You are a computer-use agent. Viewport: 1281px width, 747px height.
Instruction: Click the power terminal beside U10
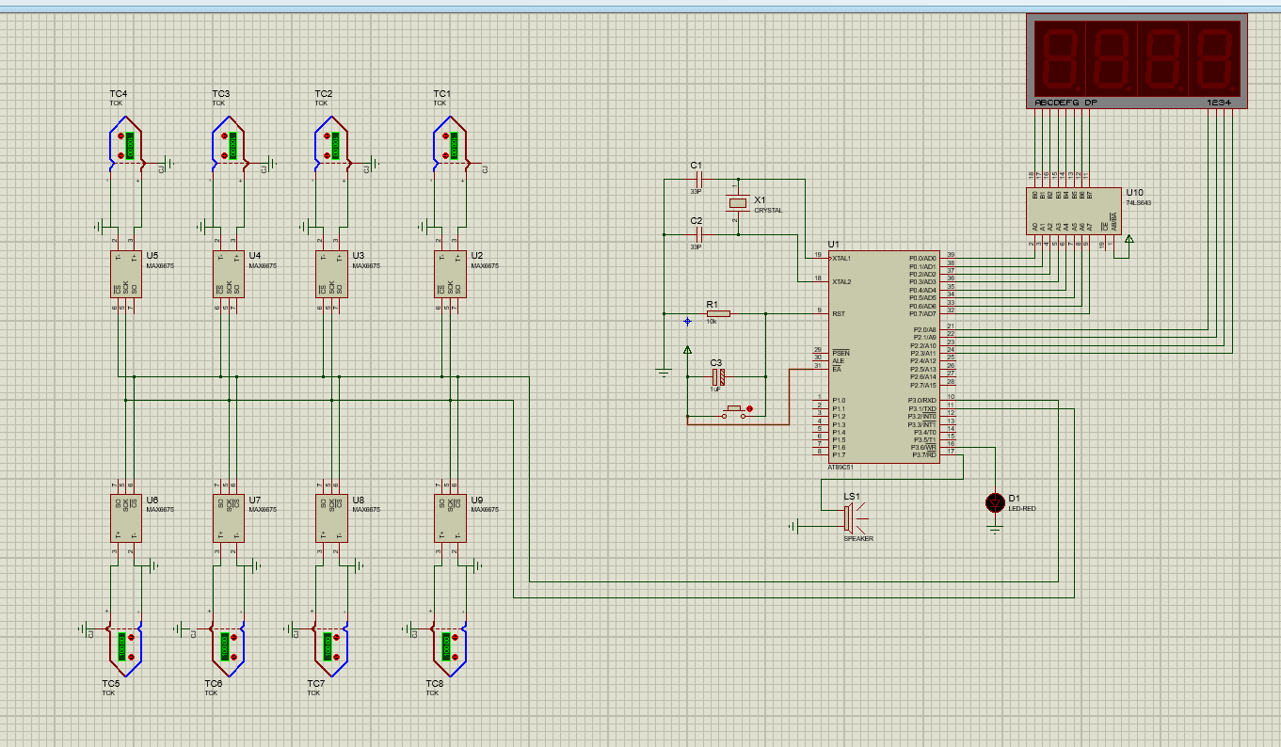point(1129,239)
